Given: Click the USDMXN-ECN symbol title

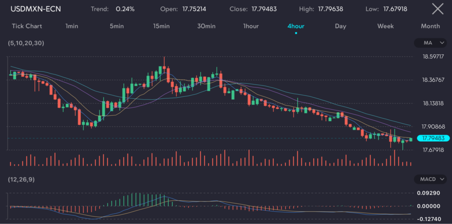Looking at the screenshot, I should pos(36,9).
